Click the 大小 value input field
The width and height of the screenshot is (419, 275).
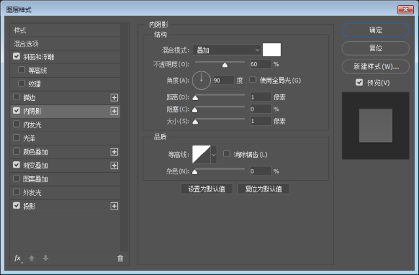(261, 121)
